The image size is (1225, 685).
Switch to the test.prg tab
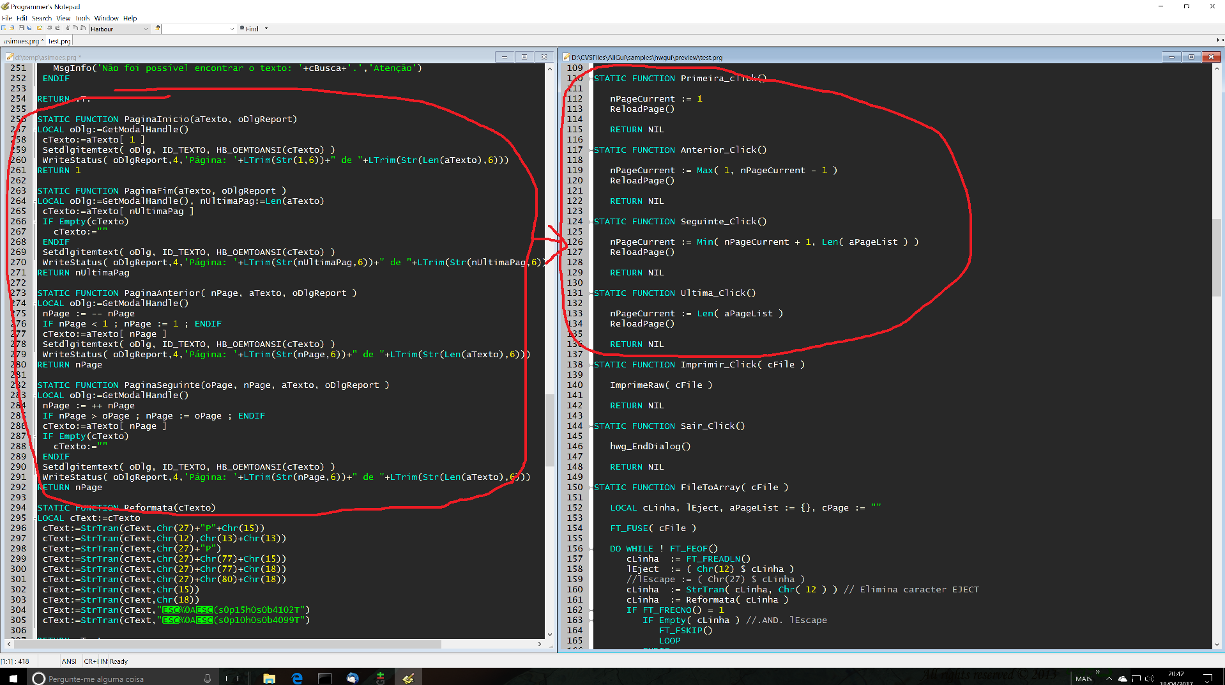tap(59, 42)
